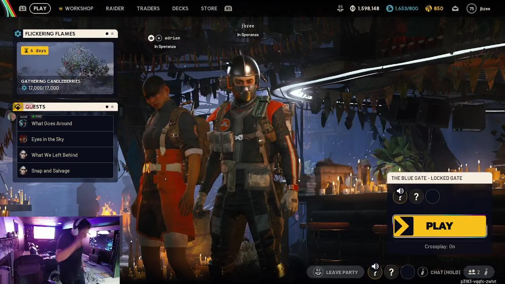Select the What We Left Behind quest
Image resolution: width=505 pixels, height=284 pixels.
point(65,155)
